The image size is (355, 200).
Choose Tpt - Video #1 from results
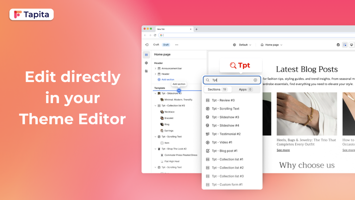[x=222, y=142]
